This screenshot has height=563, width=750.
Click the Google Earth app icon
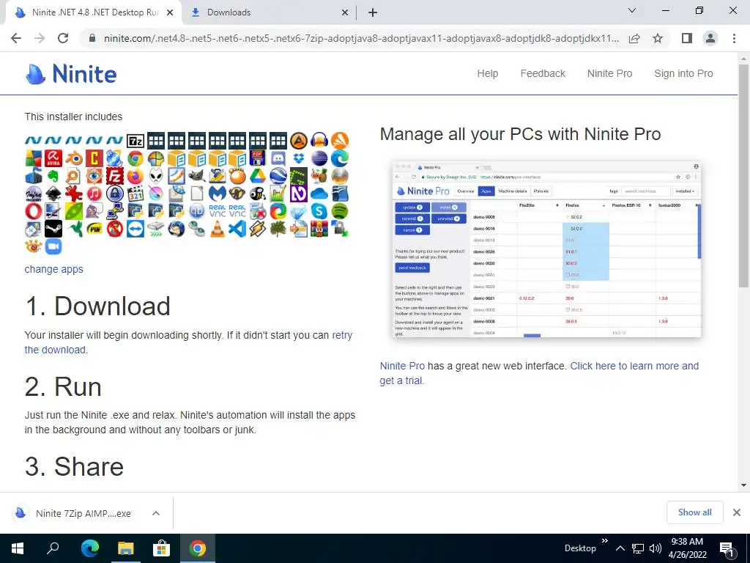pos(278,176)
